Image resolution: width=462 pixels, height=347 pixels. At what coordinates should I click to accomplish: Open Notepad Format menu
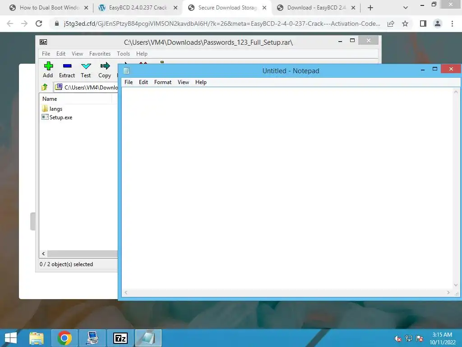[x=162, y=82]
